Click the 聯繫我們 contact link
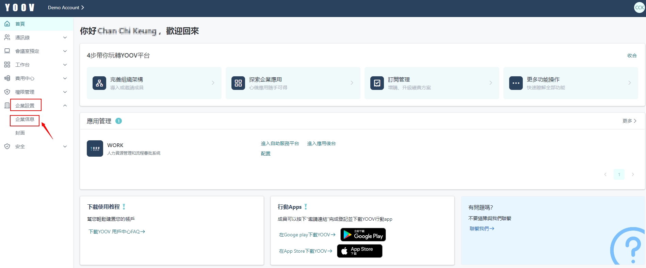This screenshot has height=268, width=646. pyautogui.click(x=482, y=228)
